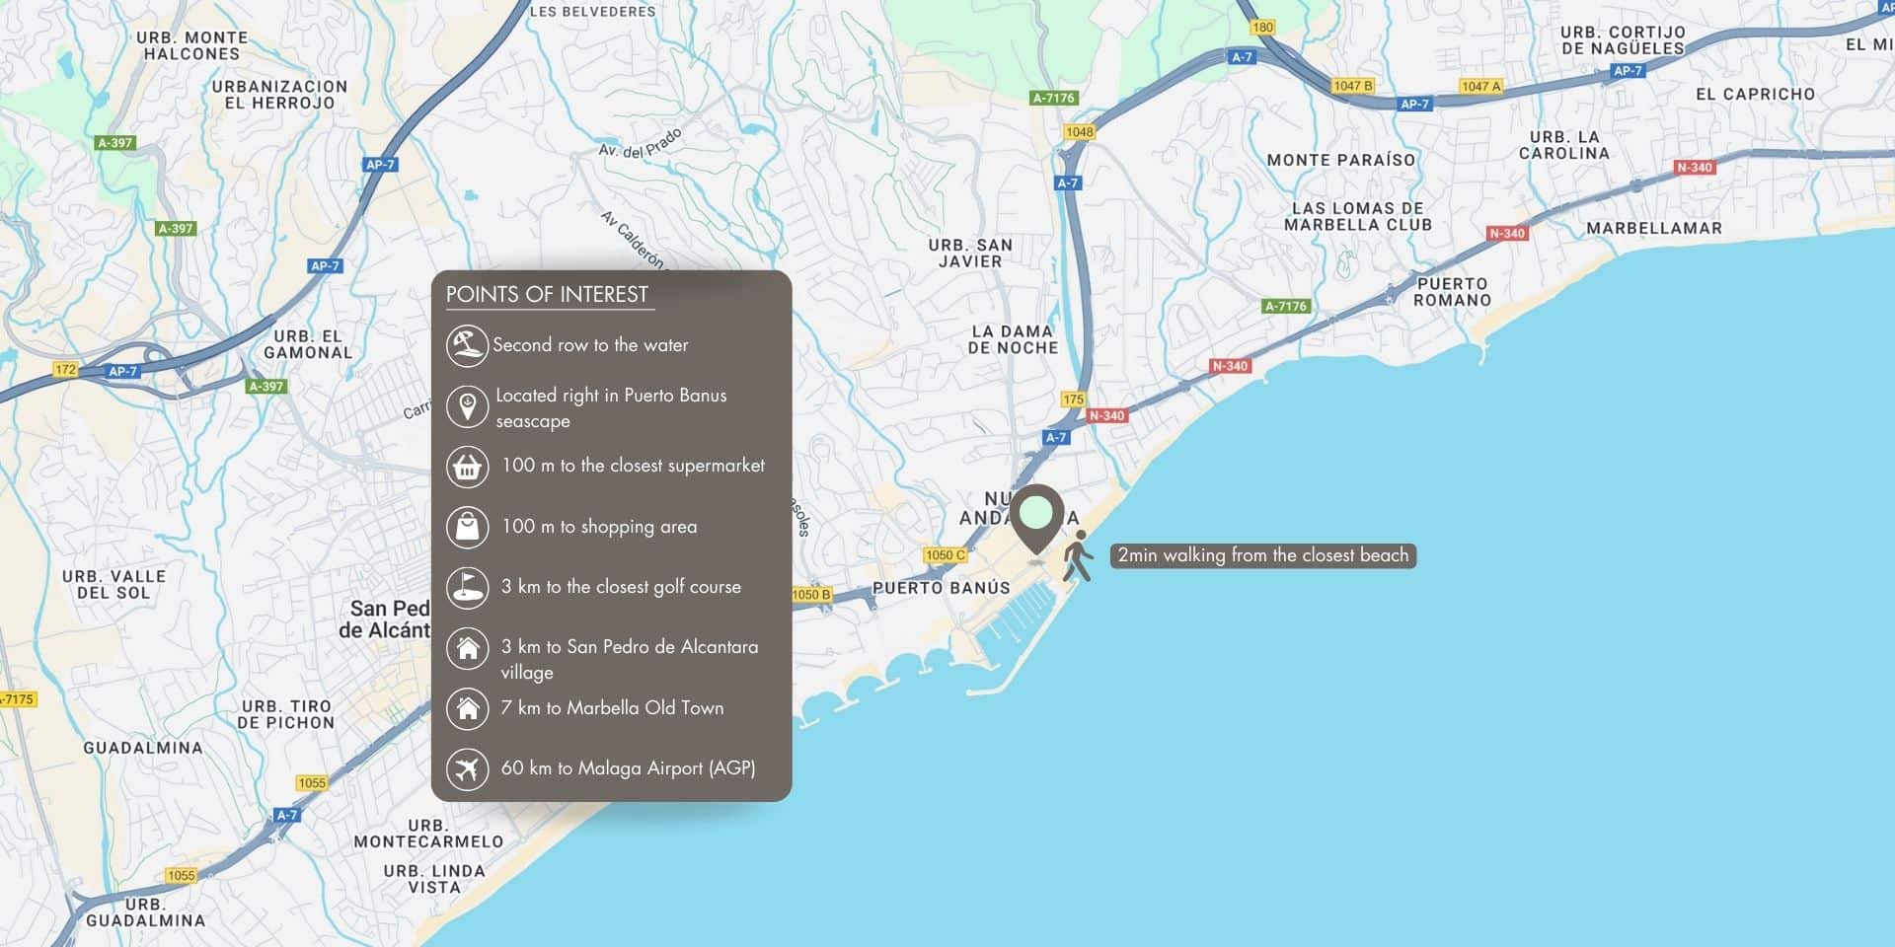1895x947 pixels.
Task: Click the house icon beside Marbella Old Town
Action: (467, 708)
